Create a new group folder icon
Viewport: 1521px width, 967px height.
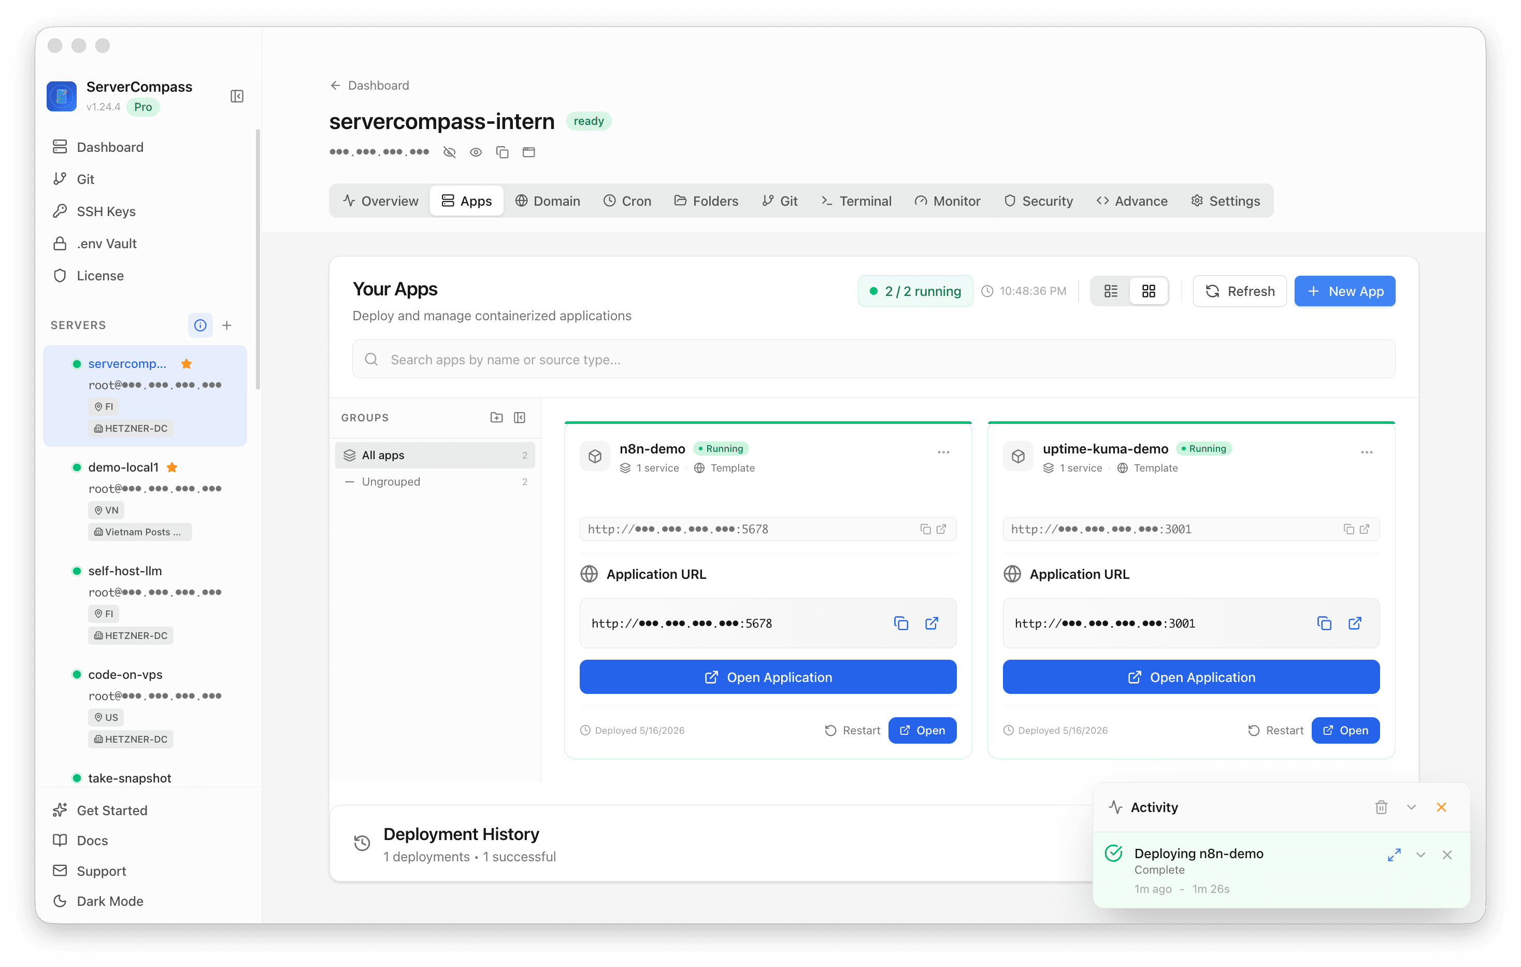click(x=496, y=418)
